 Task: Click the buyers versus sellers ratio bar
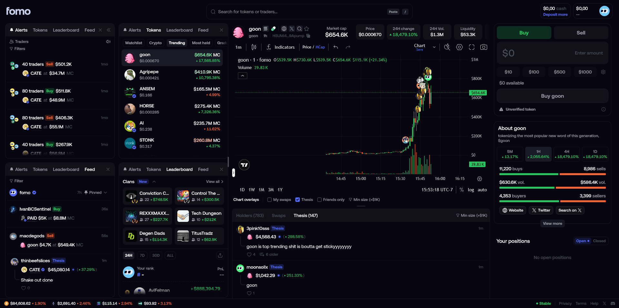click(x=552, y=201)
